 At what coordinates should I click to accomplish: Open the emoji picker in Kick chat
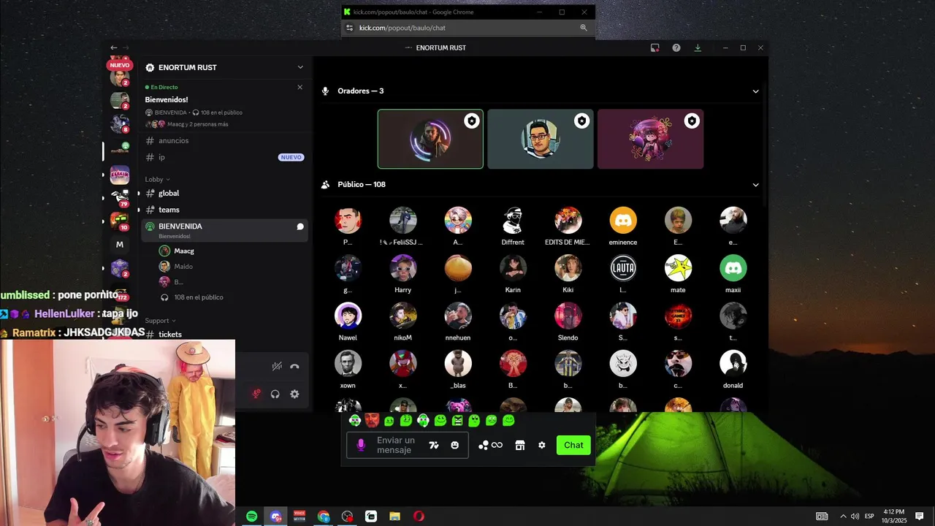[x=455, y=445]
